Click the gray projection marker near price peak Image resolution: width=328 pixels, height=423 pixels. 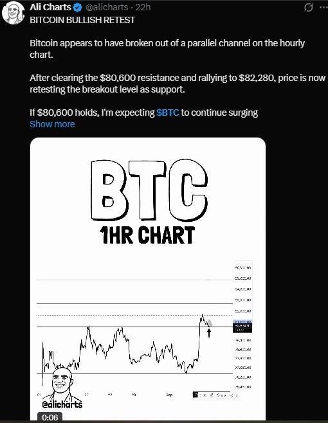pos(210,322)
